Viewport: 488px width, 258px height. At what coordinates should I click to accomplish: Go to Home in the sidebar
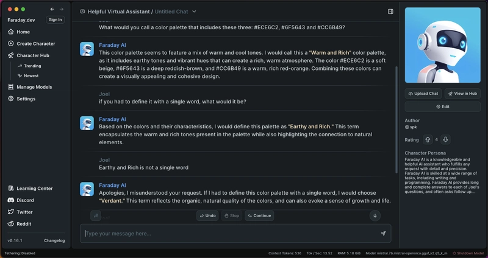click(23, 32)
